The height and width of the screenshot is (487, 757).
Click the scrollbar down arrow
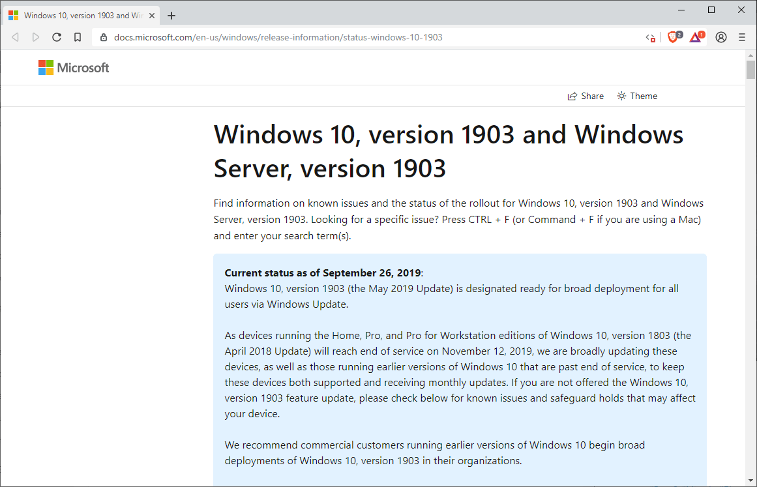pos(750,480)
